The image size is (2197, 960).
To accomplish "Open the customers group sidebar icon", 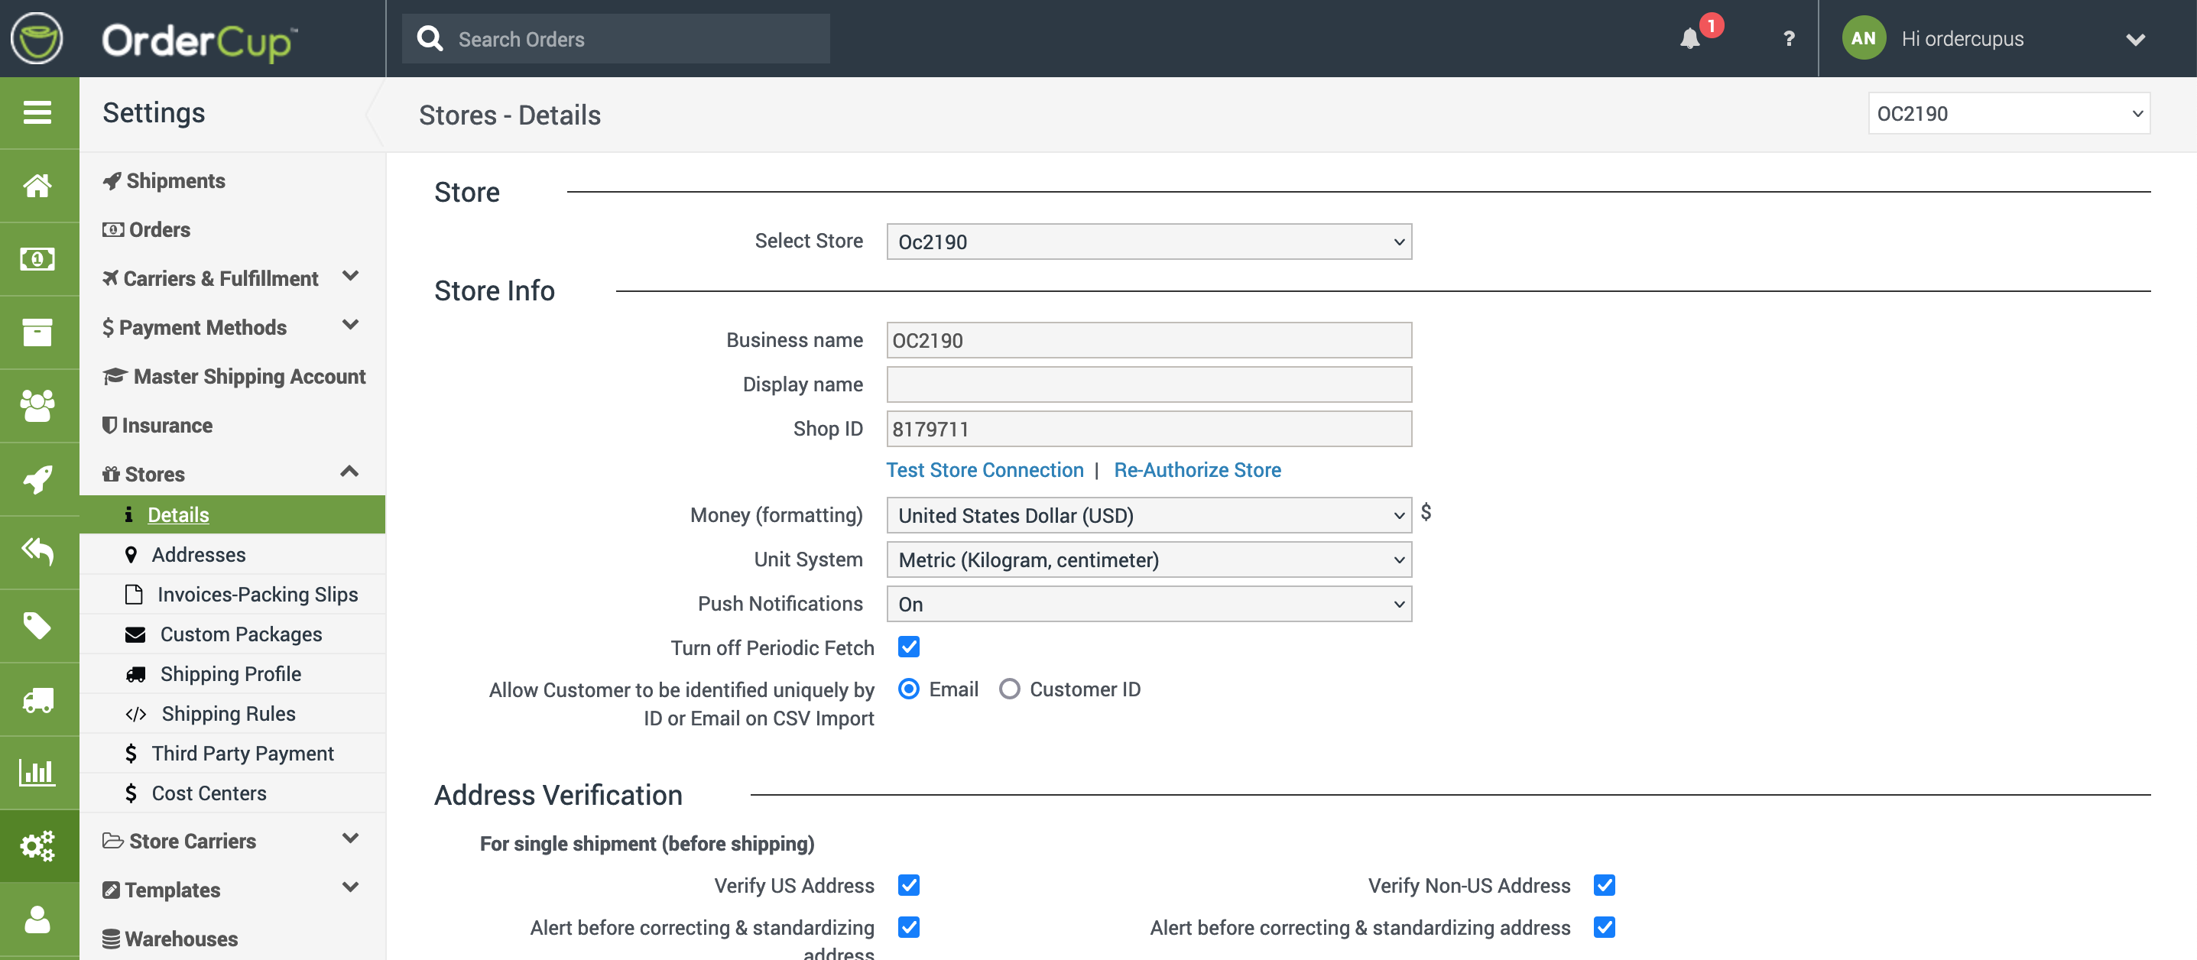I will [x=37, y=406].
